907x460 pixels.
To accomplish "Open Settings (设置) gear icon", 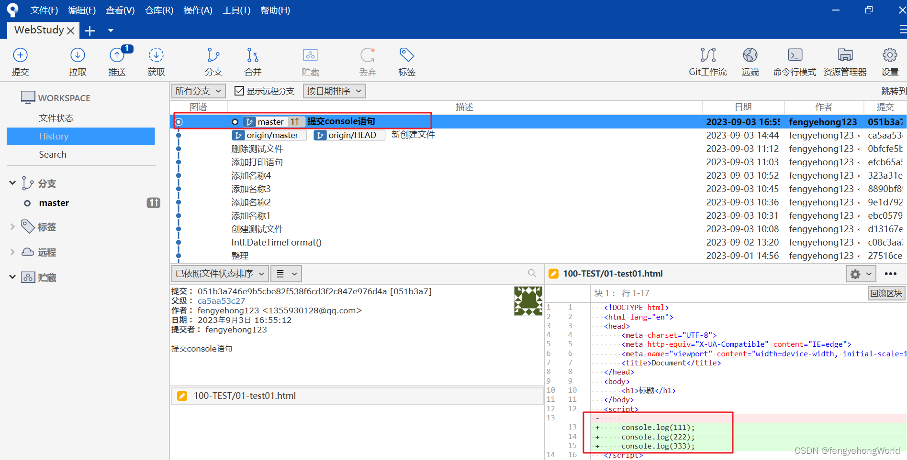I will [890, 55].
